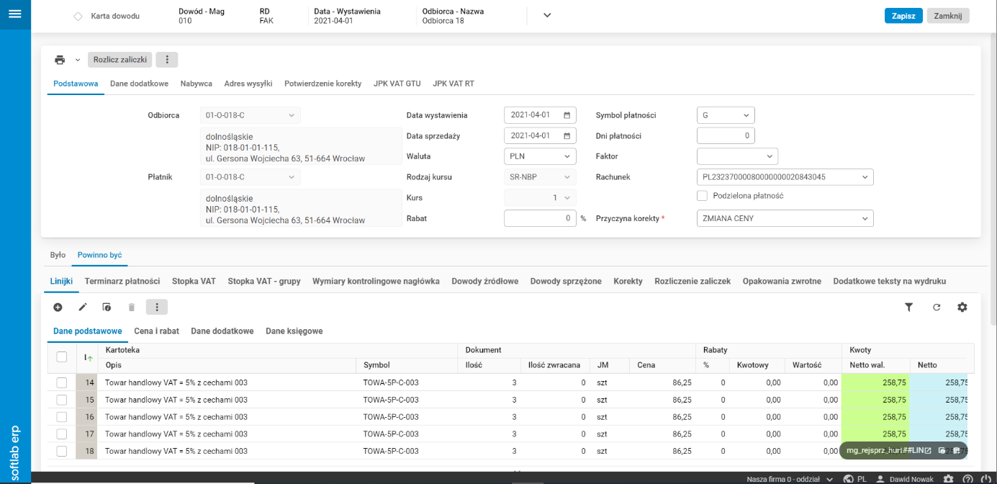Open the calendar for Data wystawienia
The image size is (997, 484).
(567, 115)
